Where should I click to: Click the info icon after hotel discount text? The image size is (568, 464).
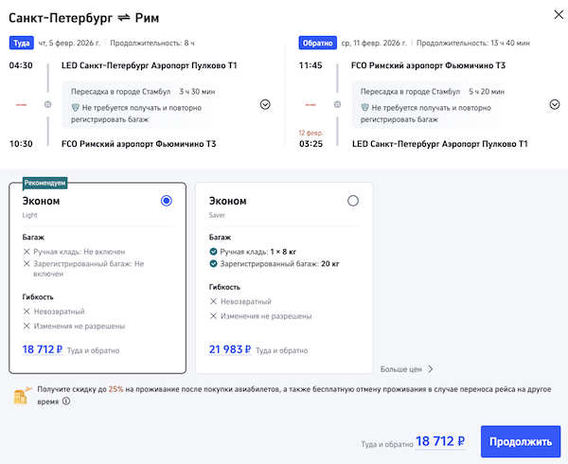[65, 402]
